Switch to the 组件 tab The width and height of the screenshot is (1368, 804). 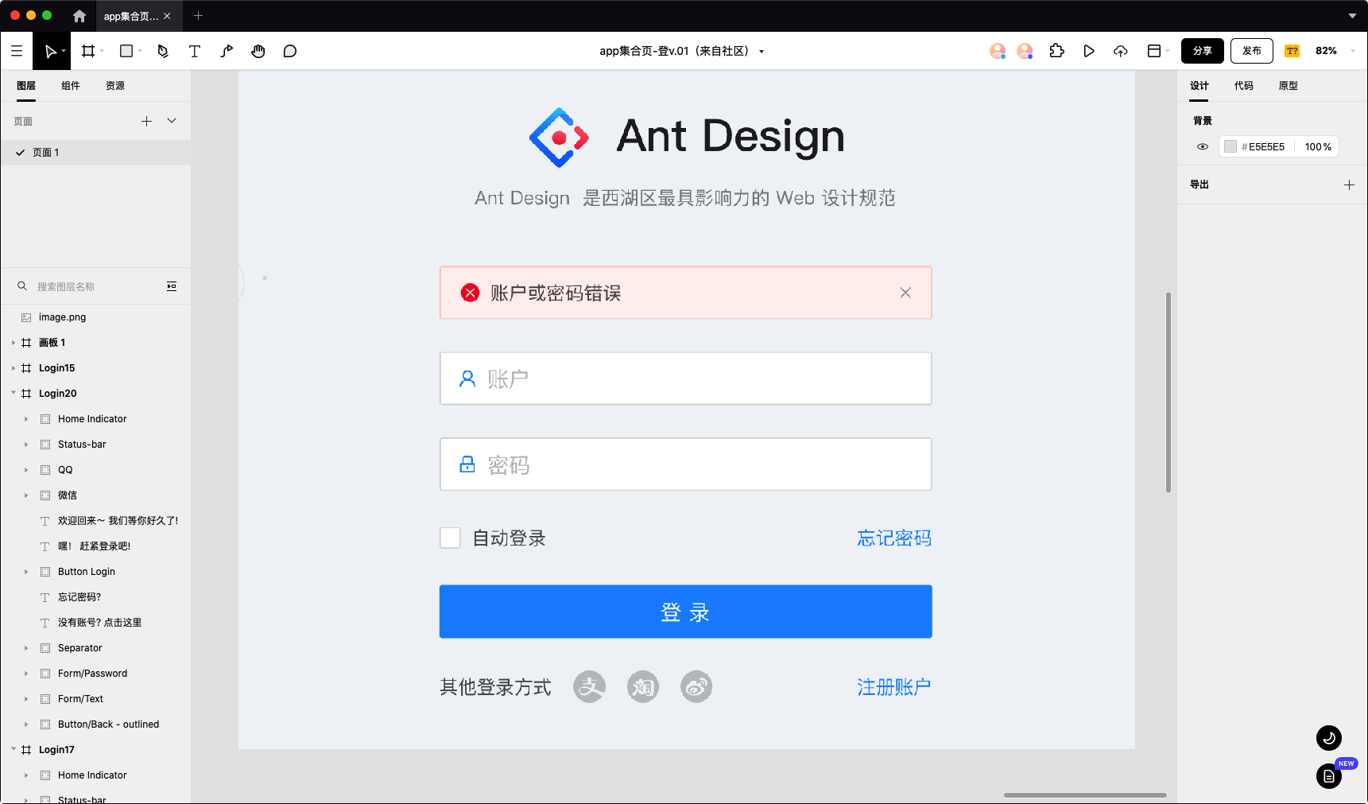coord(71,86)
